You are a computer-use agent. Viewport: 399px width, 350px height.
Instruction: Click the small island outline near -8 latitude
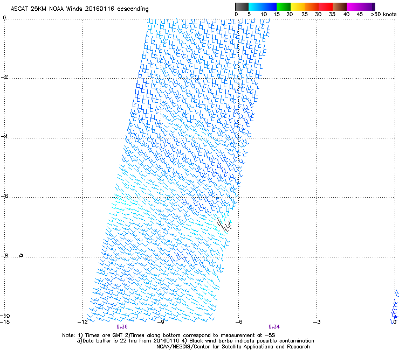click(x=22, y=255)
